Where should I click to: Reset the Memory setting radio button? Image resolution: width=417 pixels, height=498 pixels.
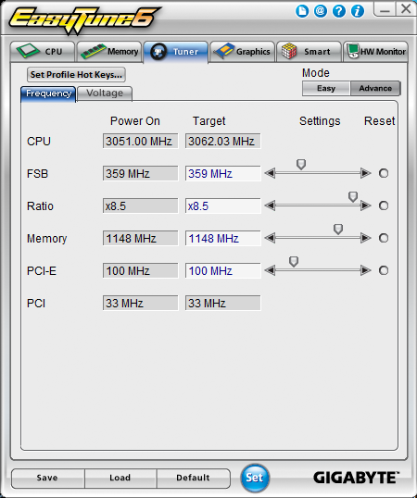click(x=384, y=238)
